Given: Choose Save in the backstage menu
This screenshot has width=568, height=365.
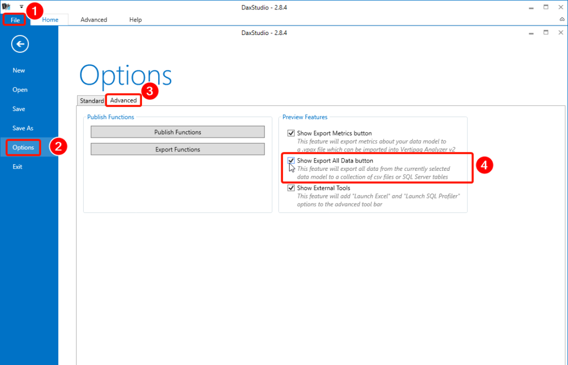Looking at the screenshot, I should [x=19, y=109].
